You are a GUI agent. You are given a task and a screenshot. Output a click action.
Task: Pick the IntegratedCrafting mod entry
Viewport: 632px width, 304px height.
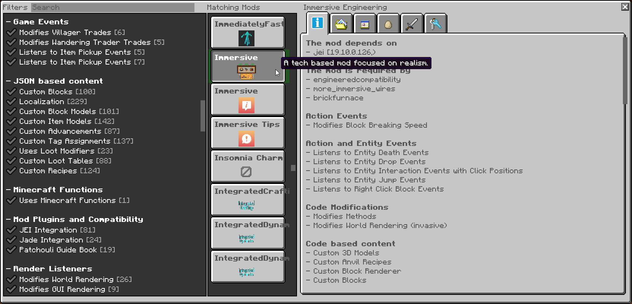(248, 199)
